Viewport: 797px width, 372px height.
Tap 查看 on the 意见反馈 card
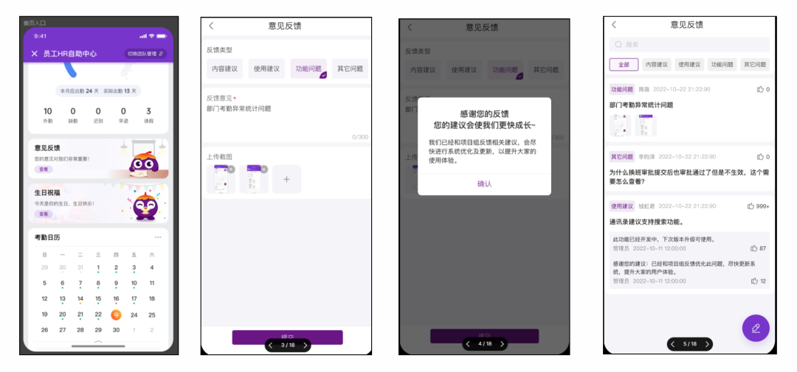pos(44,169)
